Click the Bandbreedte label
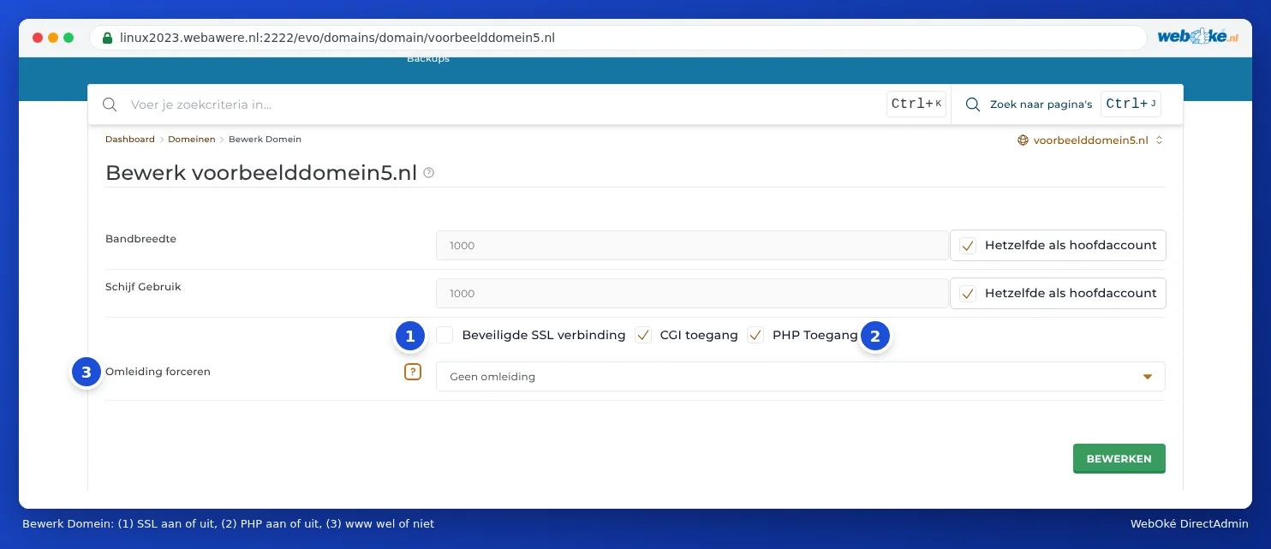Screen dimensions: 1271x549 [x=140, y=239]
